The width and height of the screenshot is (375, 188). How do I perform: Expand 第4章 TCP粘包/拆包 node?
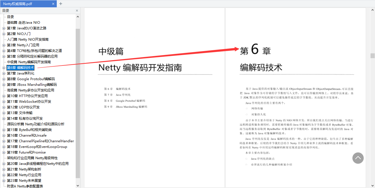click(x=4, y=51)
